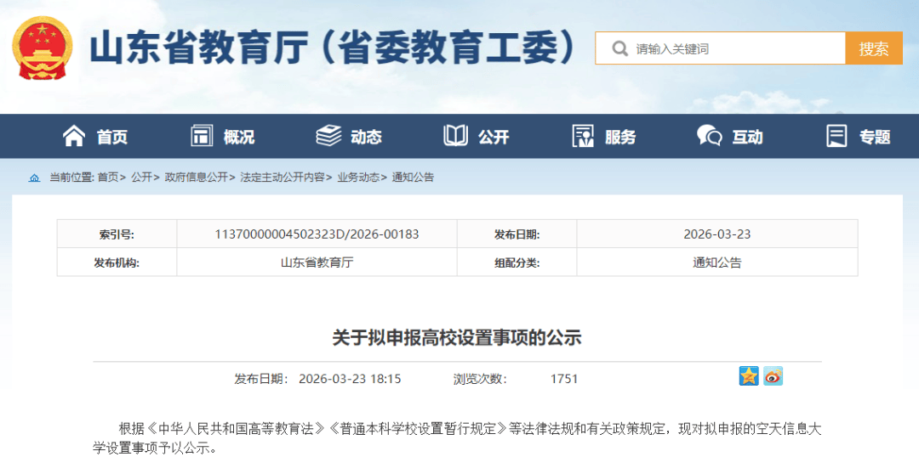
Task: Navigate to 业务动态 breadcrumb link
Action: point(358,178)
